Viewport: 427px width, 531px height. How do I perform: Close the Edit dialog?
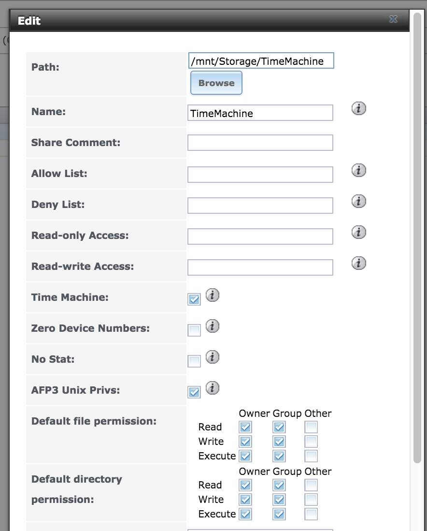pos(393,19)
